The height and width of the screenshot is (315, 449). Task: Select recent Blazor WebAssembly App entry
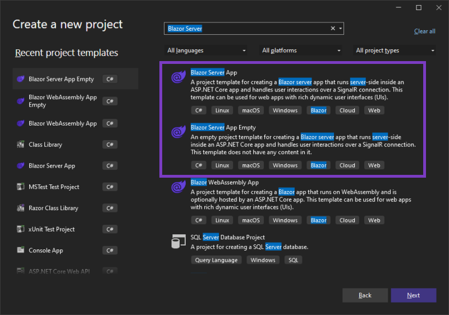point(75,123)
